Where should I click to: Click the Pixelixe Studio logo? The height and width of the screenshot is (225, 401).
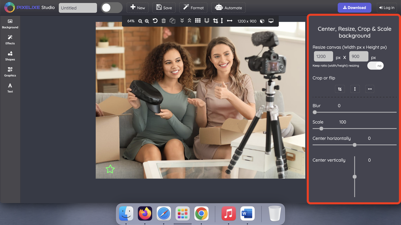pyautogui.click(x=30, y=7)
